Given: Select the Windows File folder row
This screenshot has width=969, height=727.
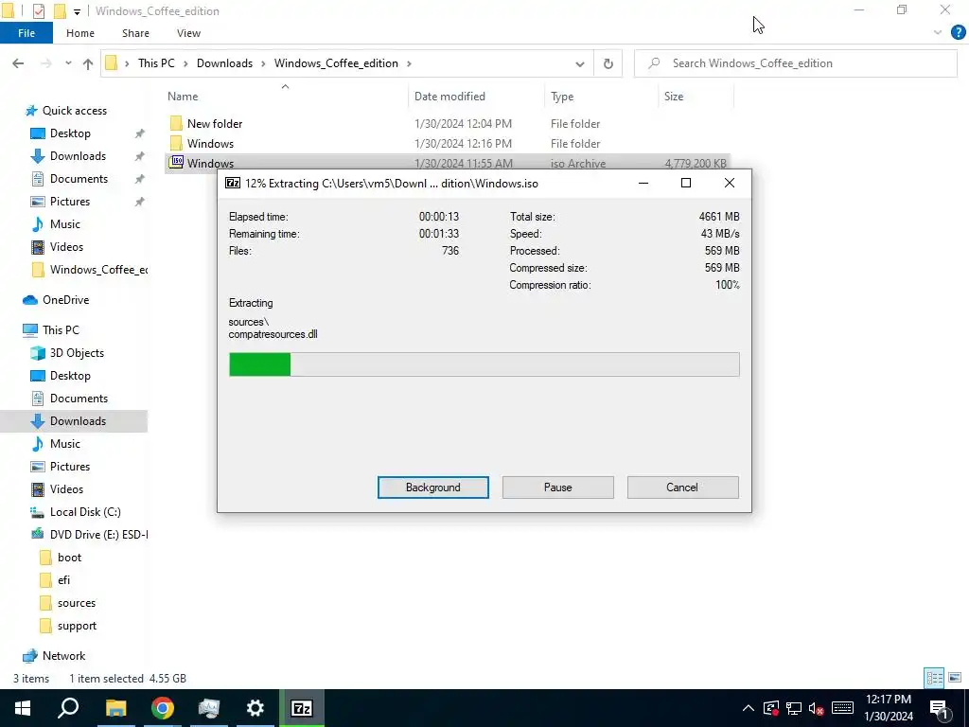Looking at the screenshot, I should click(448, 144).
